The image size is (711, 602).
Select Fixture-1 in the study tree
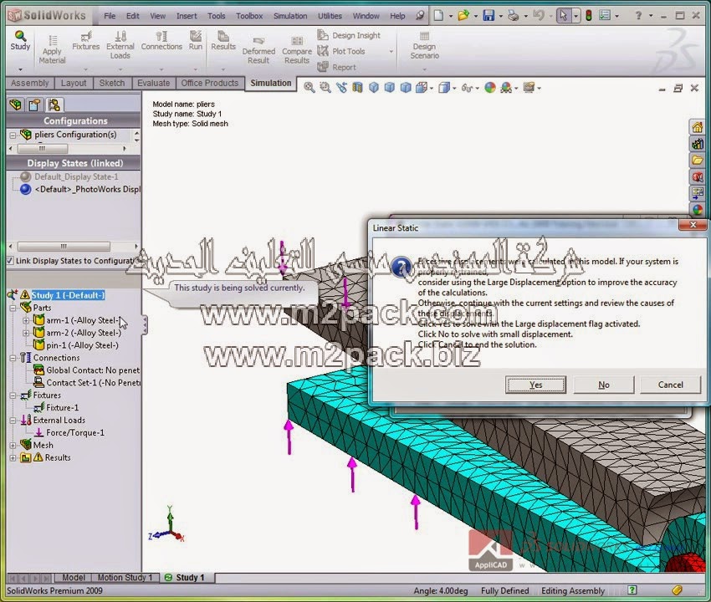[62, 408]
